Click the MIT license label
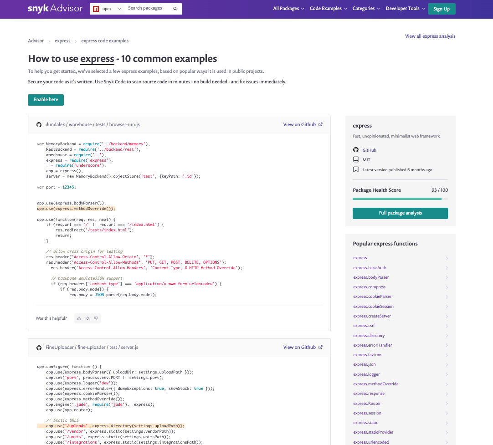The height and width of the screenshot is (445, 493). [366, 160]
